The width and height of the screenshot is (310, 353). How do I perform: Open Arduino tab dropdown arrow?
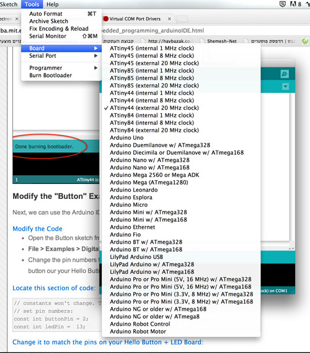[x=285, y=86]
